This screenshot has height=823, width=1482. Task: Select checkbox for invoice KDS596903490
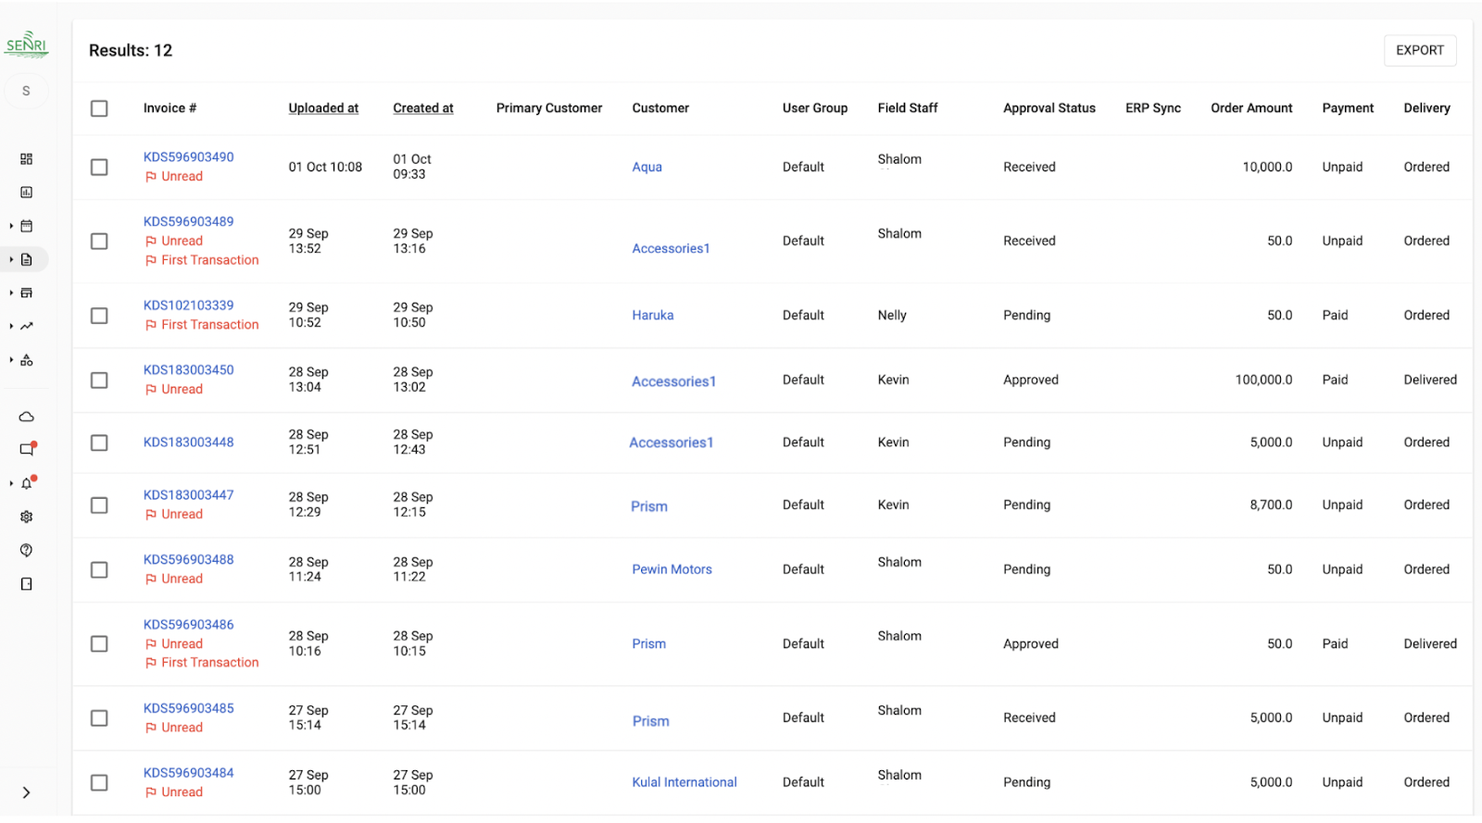click(99, 167)
